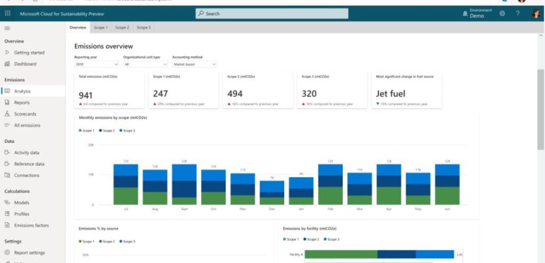
Task: Click the Search input field
Action: point(271,13)
